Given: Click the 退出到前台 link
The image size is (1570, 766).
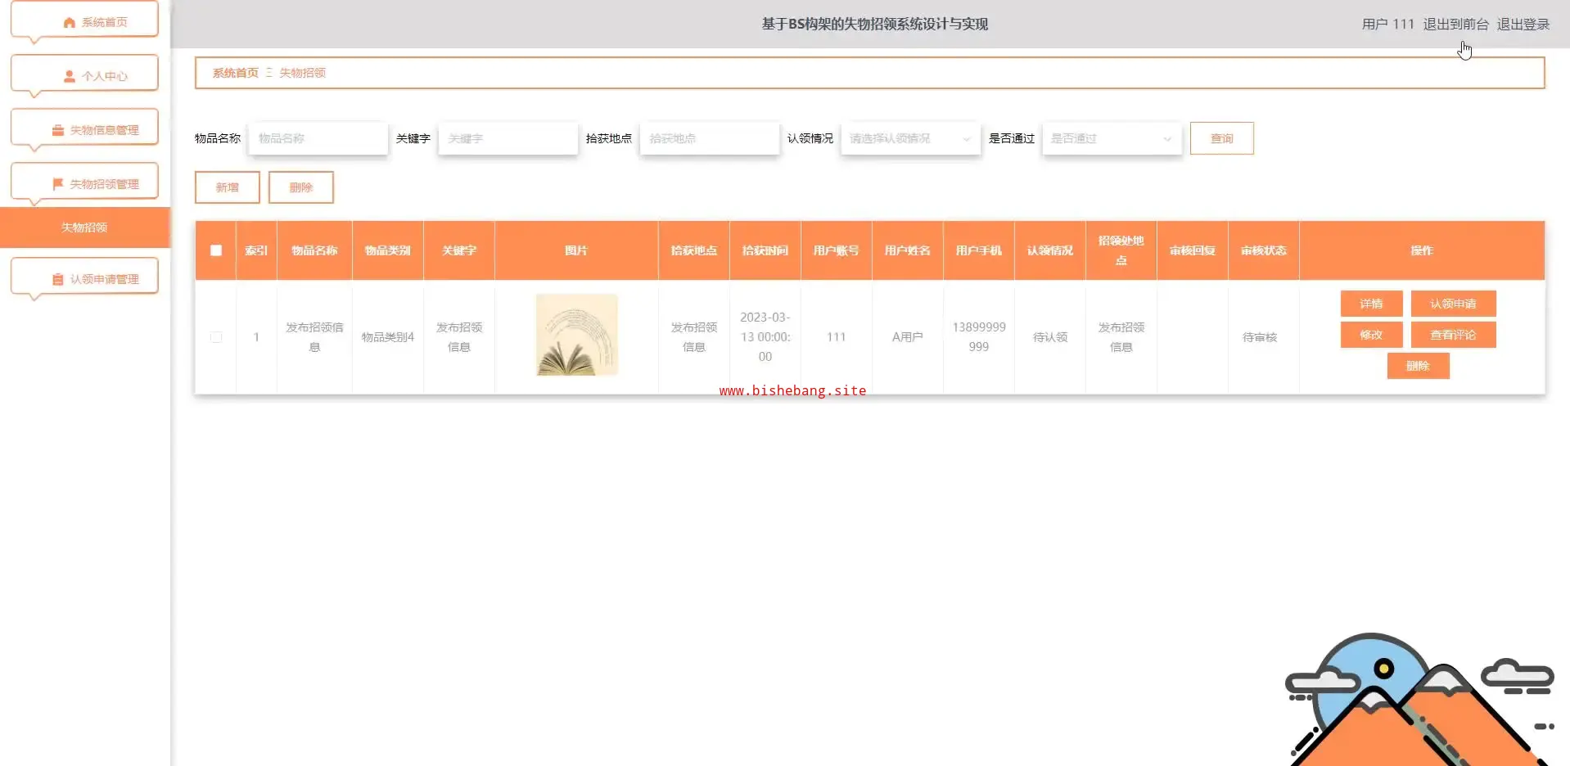Looking at the screenshot, I should coord(1456,25).
